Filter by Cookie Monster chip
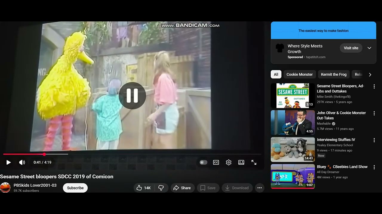 click(x=300, y=74)
